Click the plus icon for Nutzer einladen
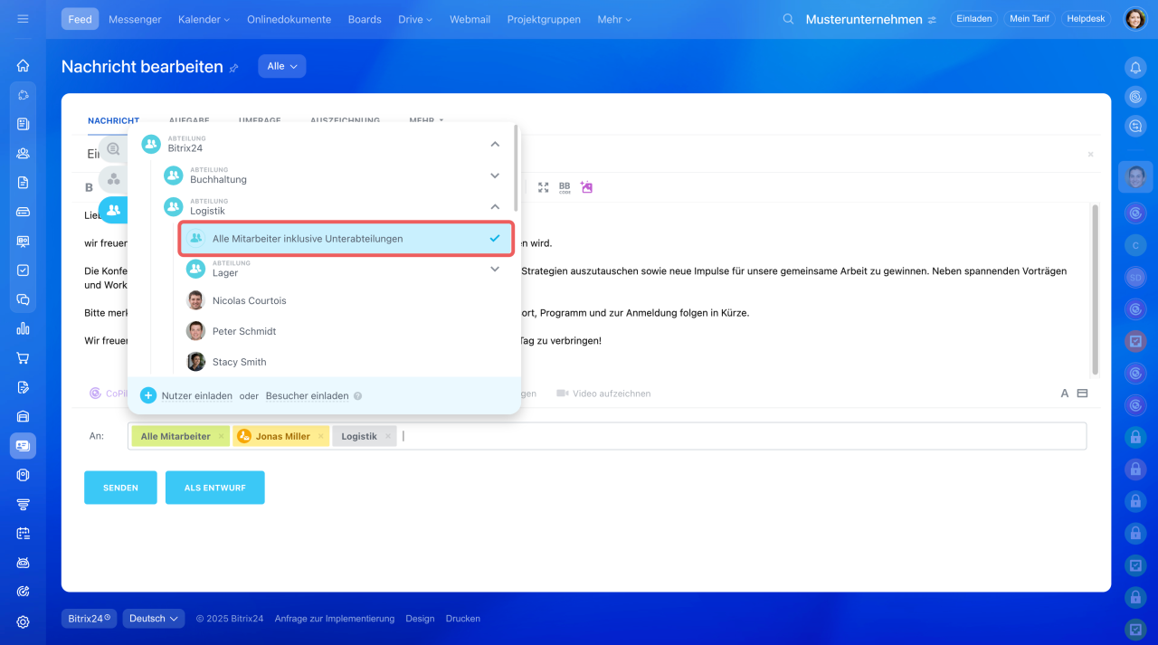The width and height of the screenshot is (1158, 645). [148, 395]
